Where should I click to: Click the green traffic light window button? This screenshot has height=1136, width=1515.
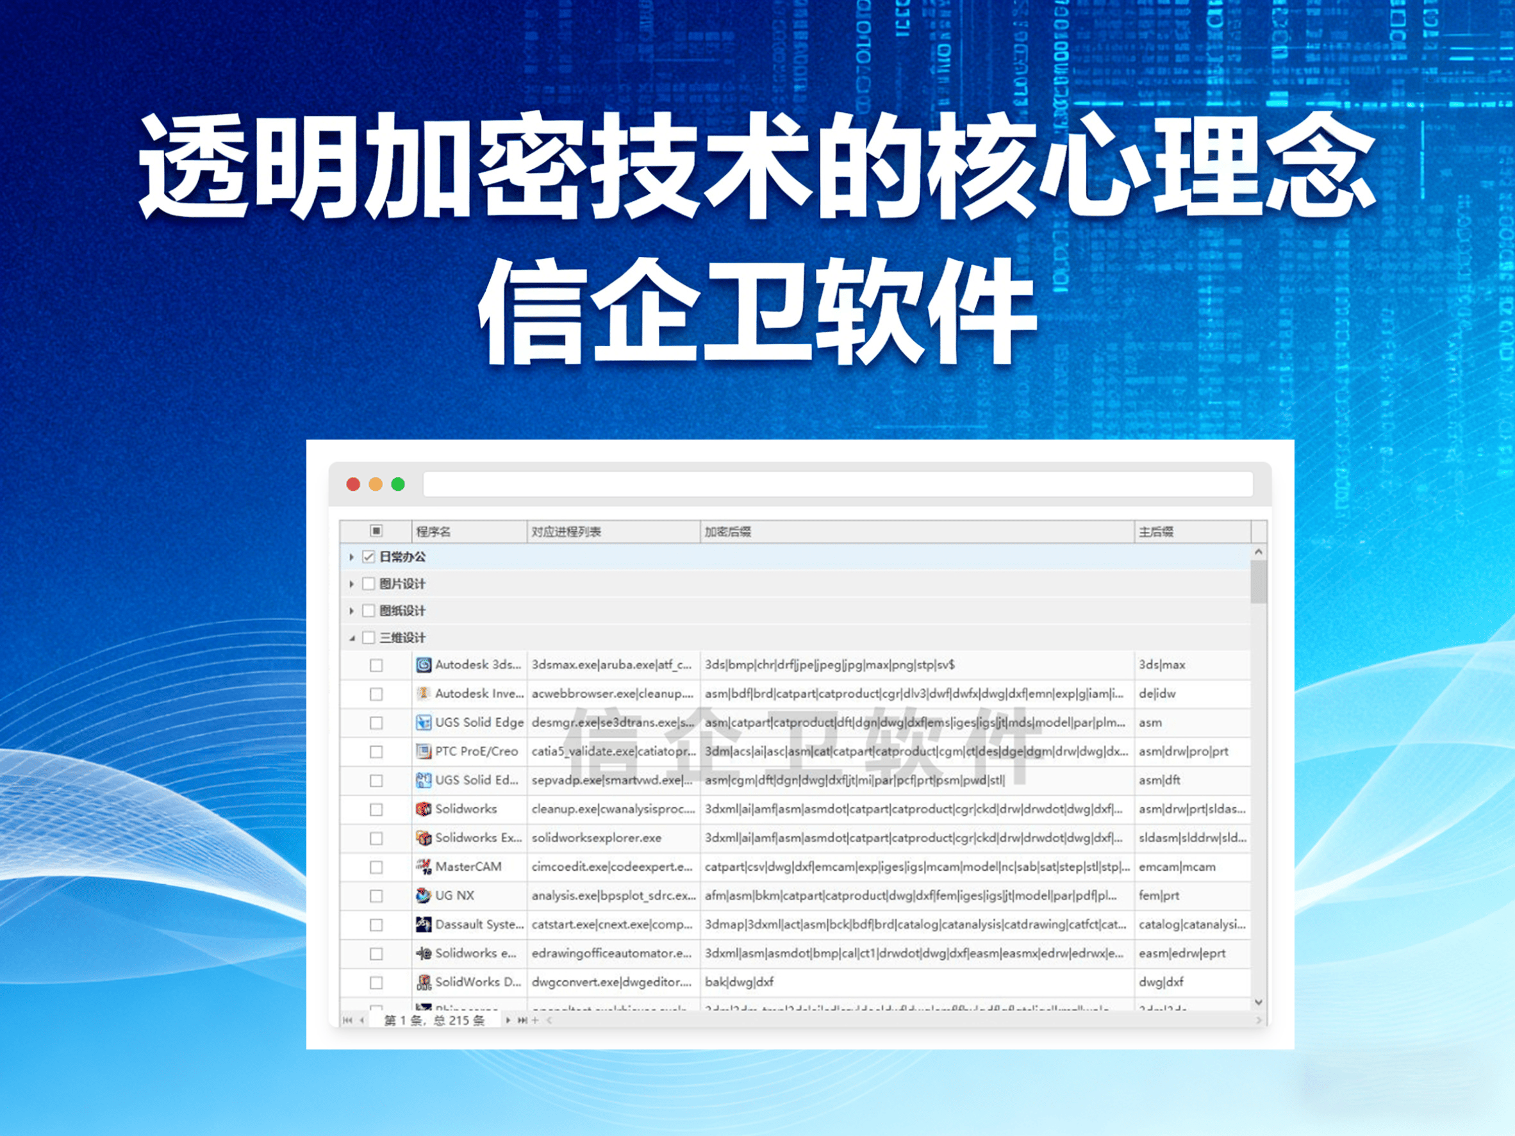click(x=397, y=484)
